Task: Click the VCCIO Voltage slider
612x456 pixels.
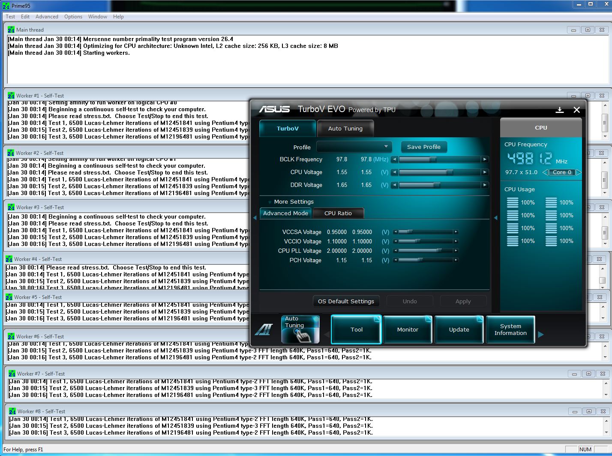Action: pyautogui.click(x=426, y=241)
